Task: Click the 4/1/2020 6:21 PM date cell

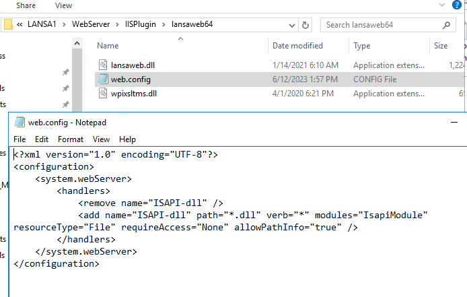Action: coord(303,94)
